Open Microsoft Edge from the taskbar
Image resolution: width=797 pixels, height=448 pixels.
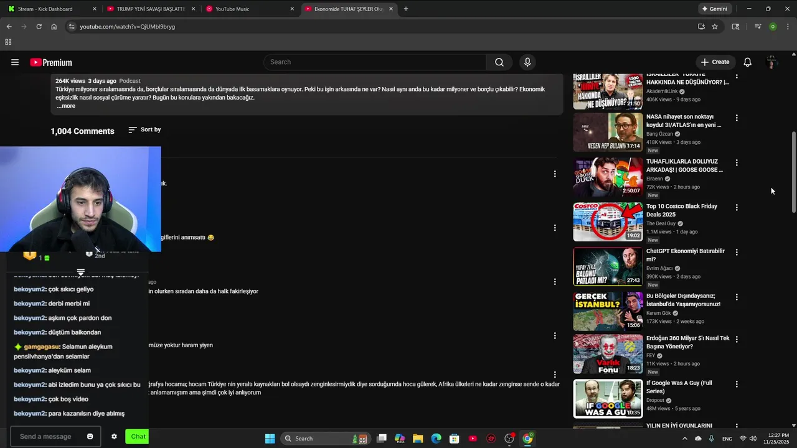[x=436, y=439]
